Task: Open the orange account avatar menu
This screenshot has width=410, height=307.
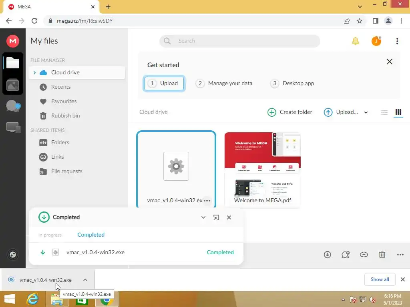Action: tap(376, 41)
